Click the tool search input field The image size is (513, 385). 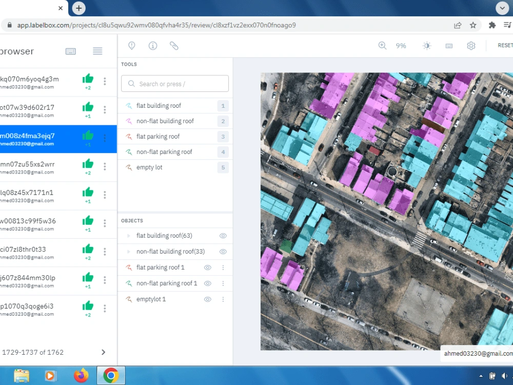174,83
